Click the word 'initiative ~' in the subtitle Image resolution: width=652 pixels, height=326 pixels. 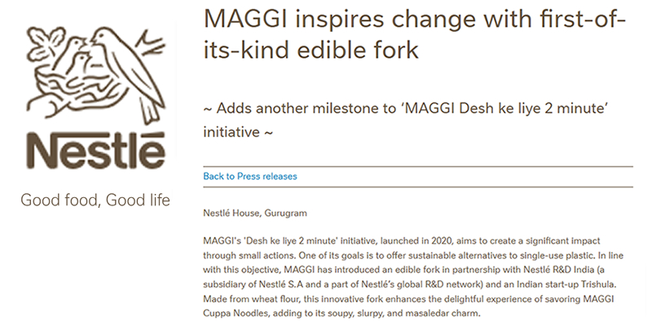coord(238,132)
